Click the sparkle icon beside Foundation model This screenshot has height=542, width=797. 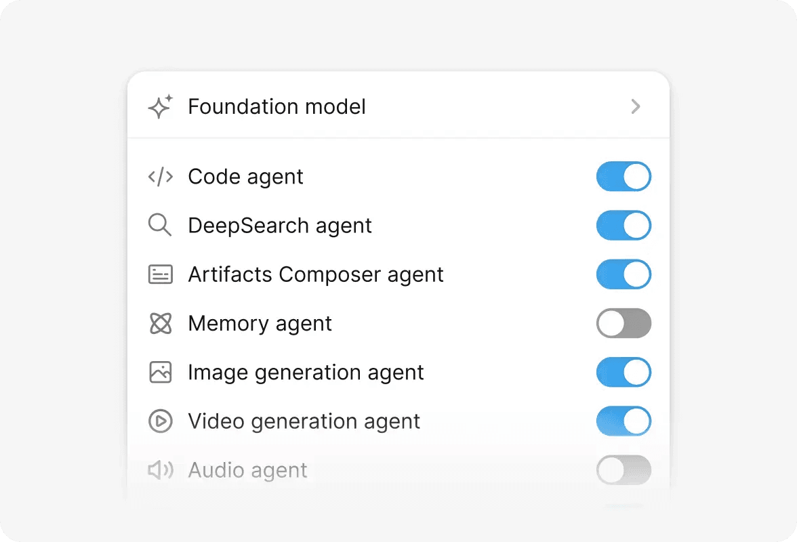(x=161, y=107)
